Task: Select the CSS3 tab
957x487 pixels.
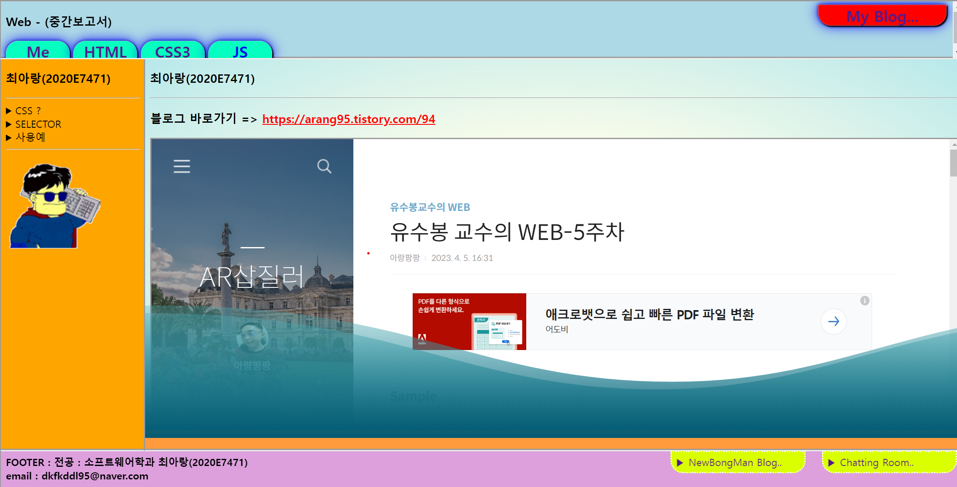Action: click(172, 51)
